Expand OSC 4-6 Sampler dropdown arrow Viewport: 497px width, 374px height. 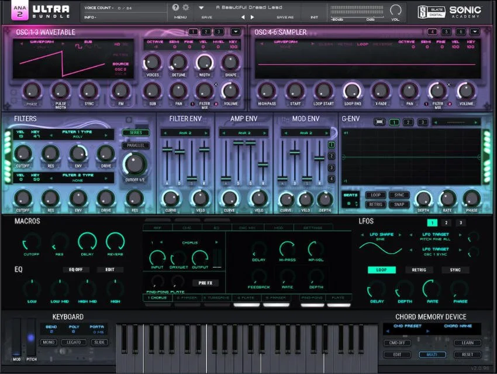click(x=475, y=32)
